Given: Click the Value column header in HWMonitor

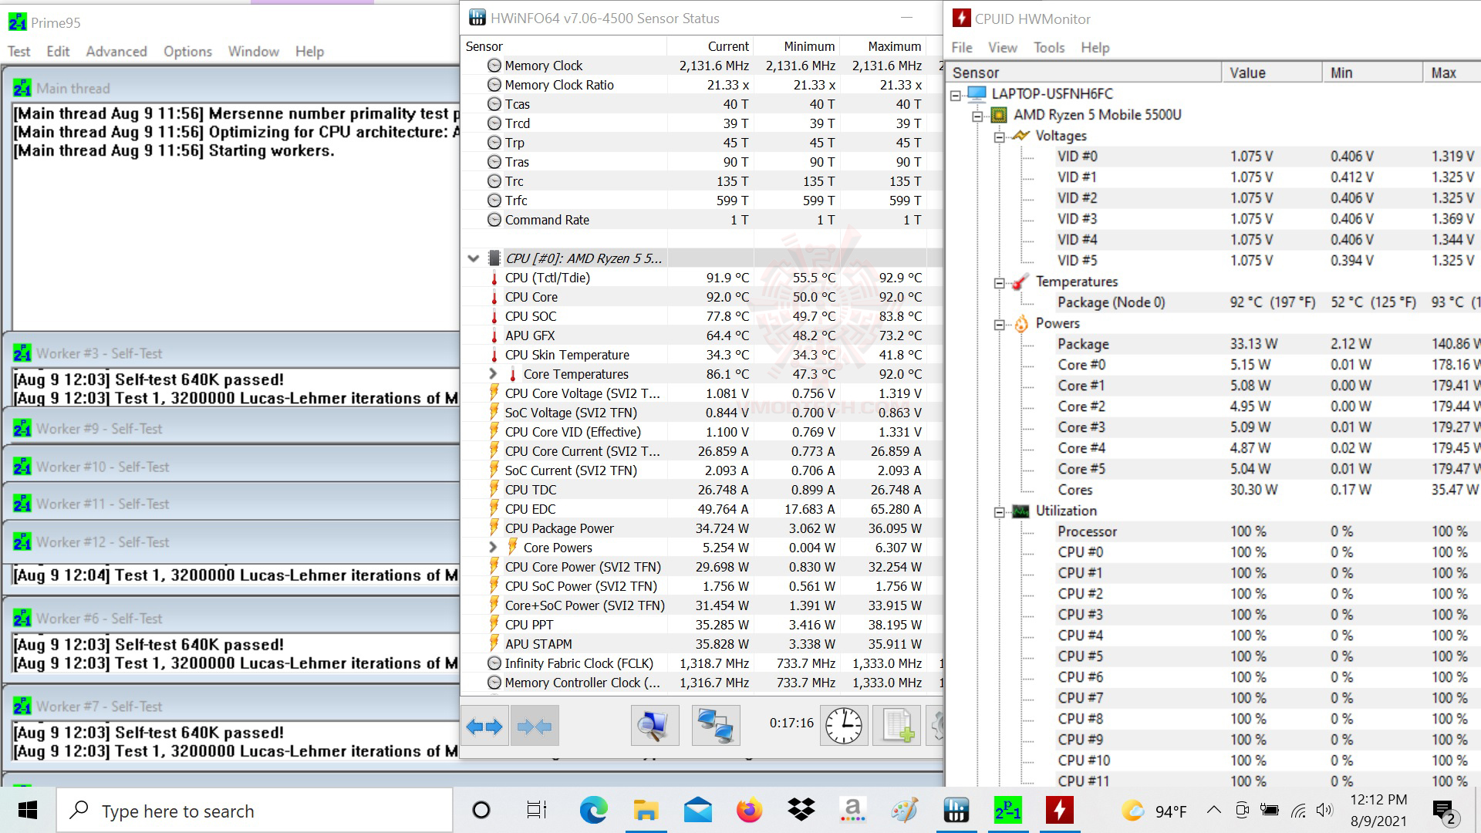Looking at the screenshot, I should pyautogui.click(x=1247, y=73).
